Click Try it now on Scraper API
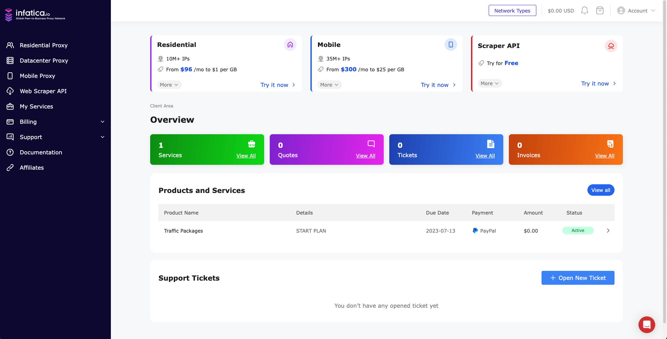Viewport: 667px width, 339px height. 599,83
